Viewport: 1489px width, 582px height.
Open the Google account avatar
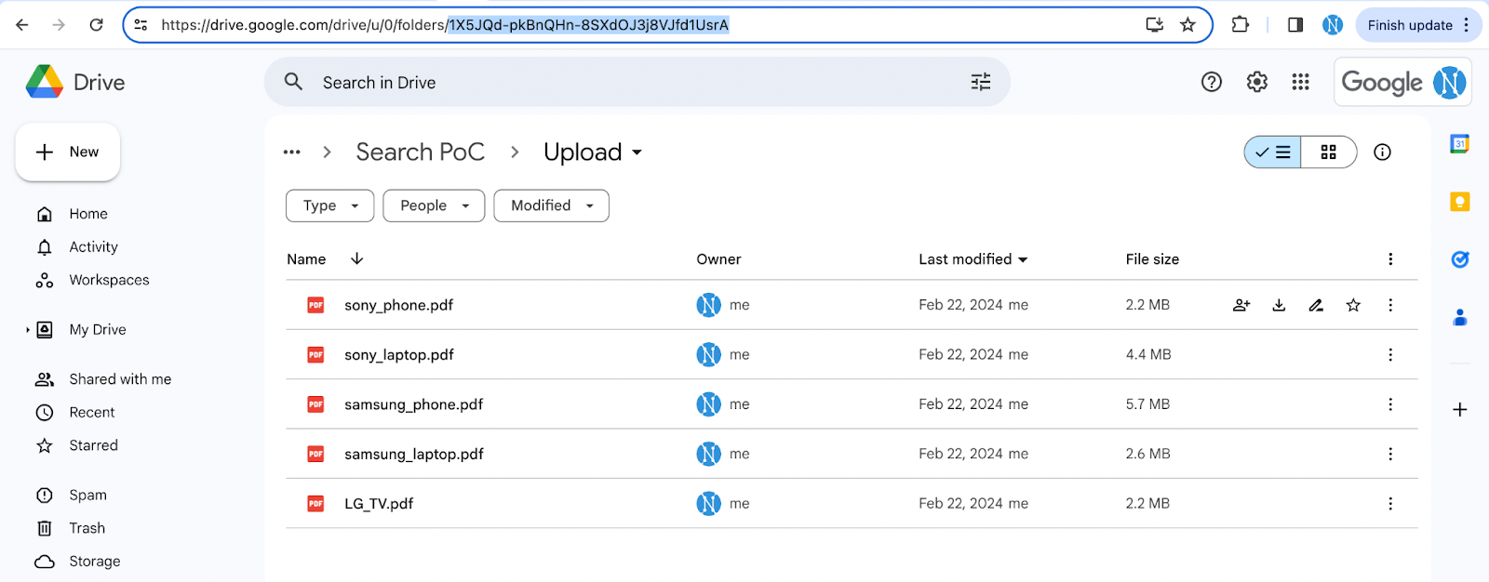[x=1449, y=82]
